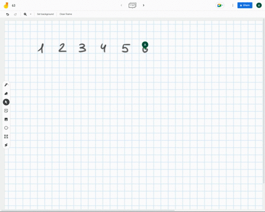Image resolution: width=265 pixels, height=212 pixels.
Task: Go to the next frame
Action: coord(144,6)
